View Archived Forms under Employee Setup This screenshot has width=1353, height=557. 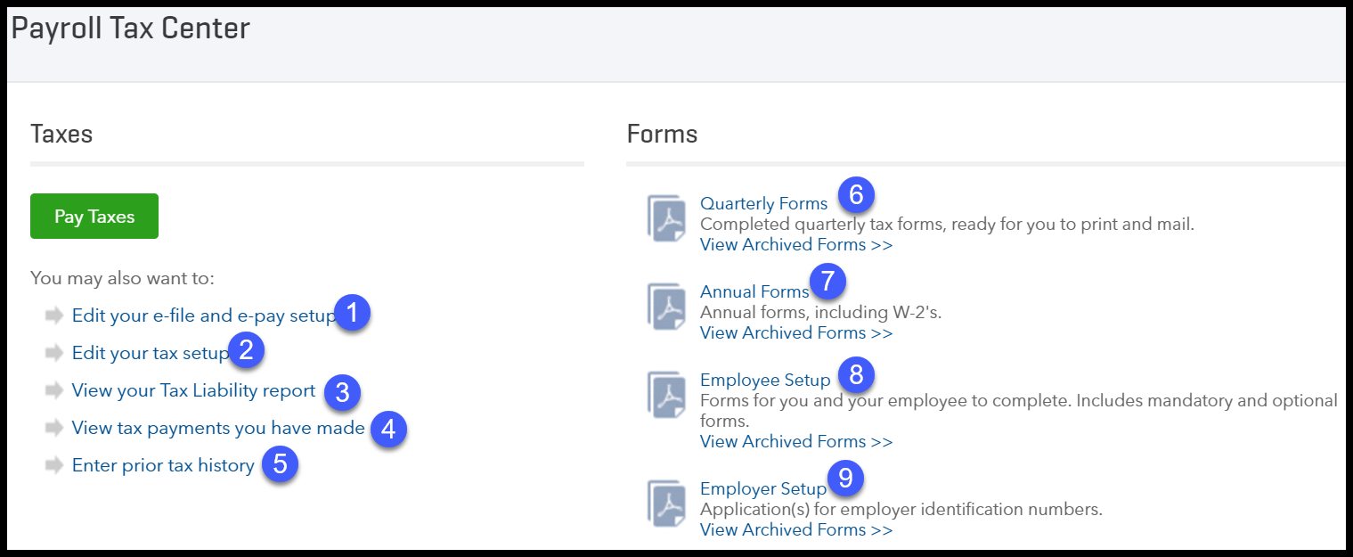(x=796, y=441)
